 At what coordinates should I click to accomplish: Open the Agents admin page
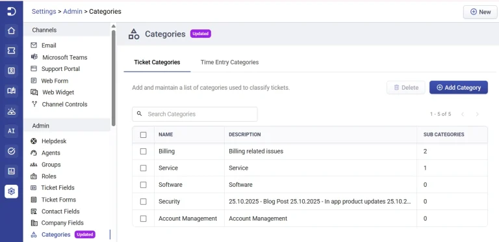pos(51,153)
